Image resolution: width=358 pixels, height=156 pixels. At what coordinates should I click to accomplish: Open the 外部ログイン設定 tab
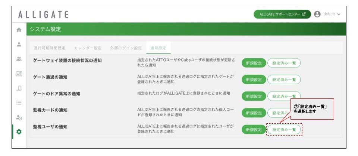tap(126, 48)
